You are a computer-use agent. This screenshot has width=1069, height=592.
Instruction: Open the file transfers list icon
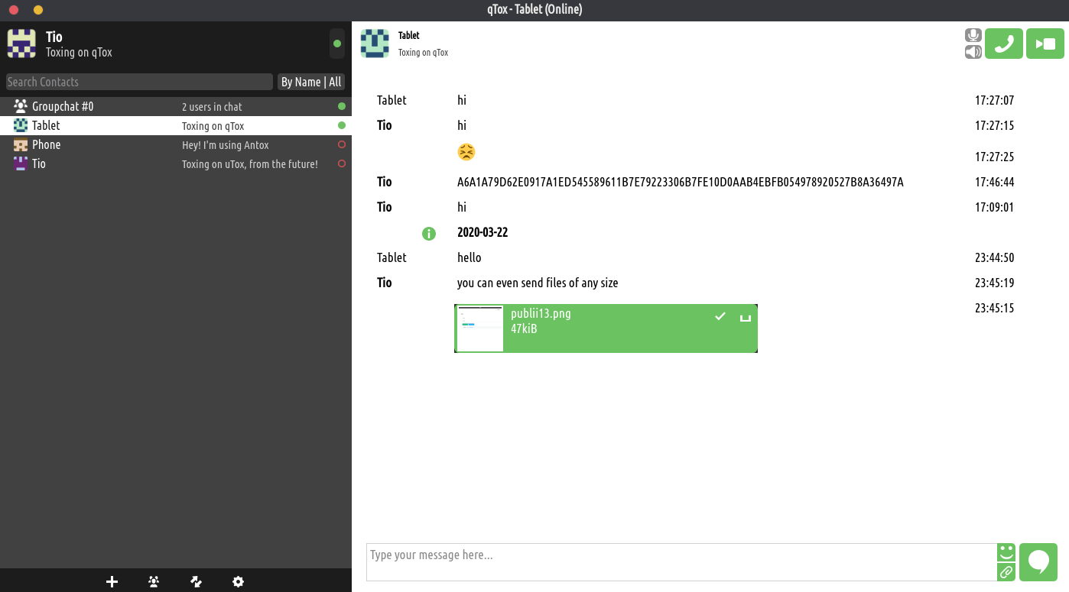tap(196, 582)
